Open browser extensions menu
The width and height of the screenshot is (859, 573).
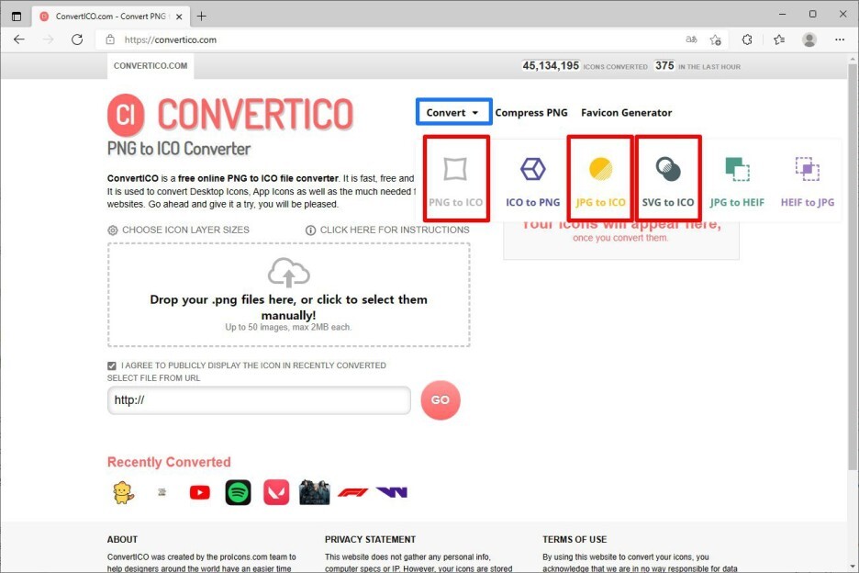pos(747,39)
